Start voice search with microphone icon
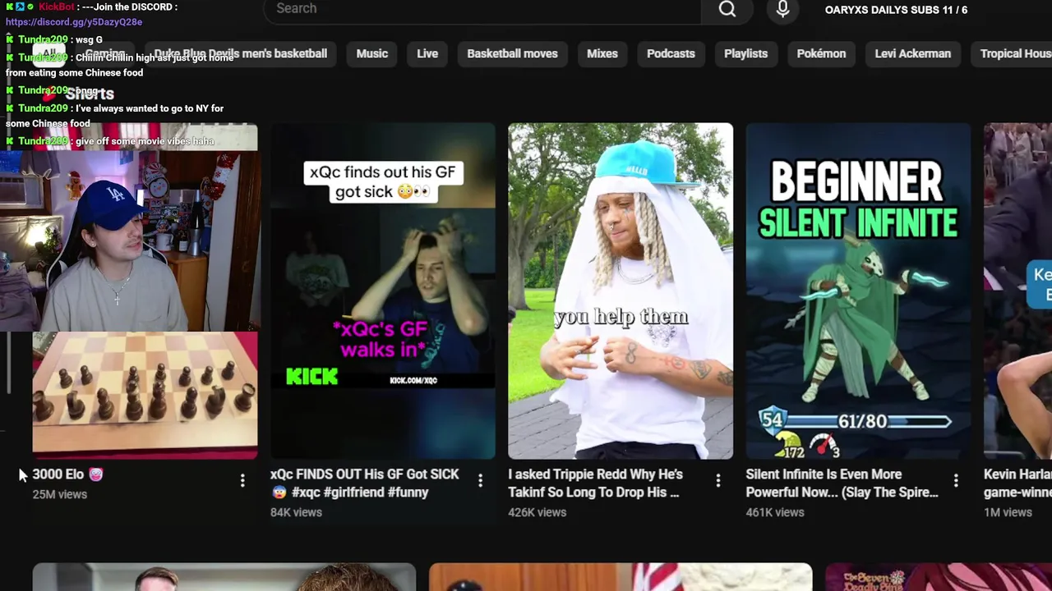 (782, 9)
